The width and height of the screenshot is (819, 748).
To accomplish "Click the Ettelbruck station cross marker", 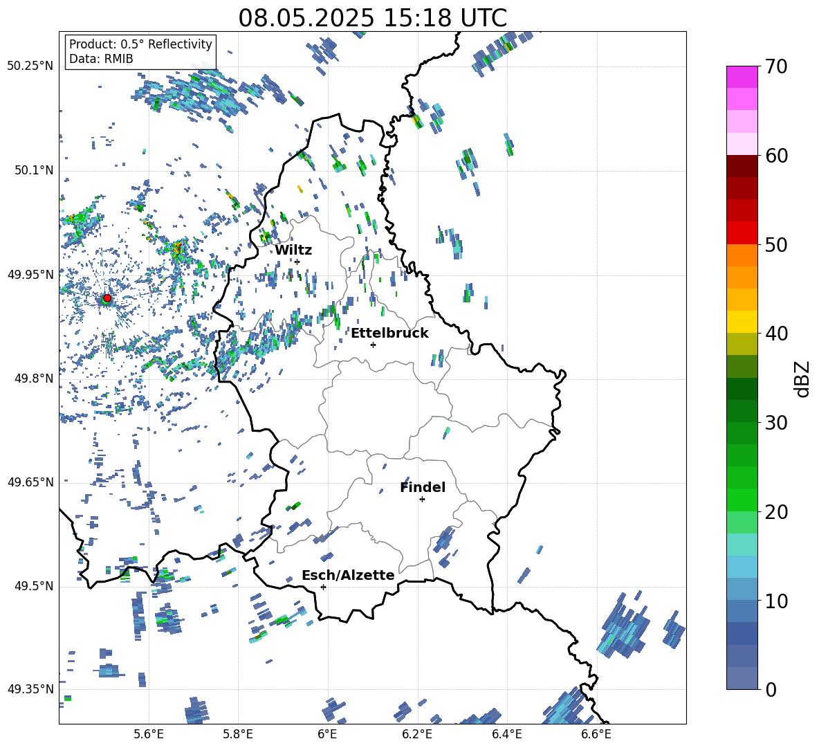I will pyautogui.click(x=373, y=345).
